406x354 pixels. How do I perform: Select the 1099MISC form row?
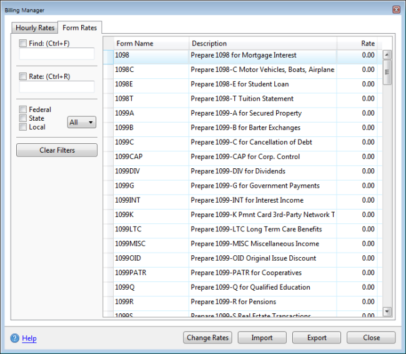click(150, 244)
